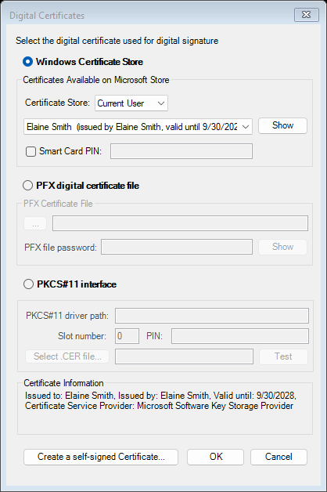Confirm with the OK button
327x492 pixels.
(215, 457)
